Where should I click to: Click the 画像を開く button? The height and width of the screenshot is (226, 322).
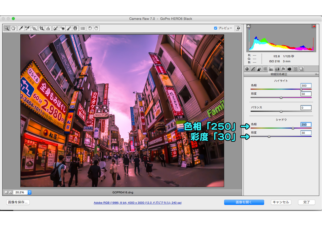[244, 202]
